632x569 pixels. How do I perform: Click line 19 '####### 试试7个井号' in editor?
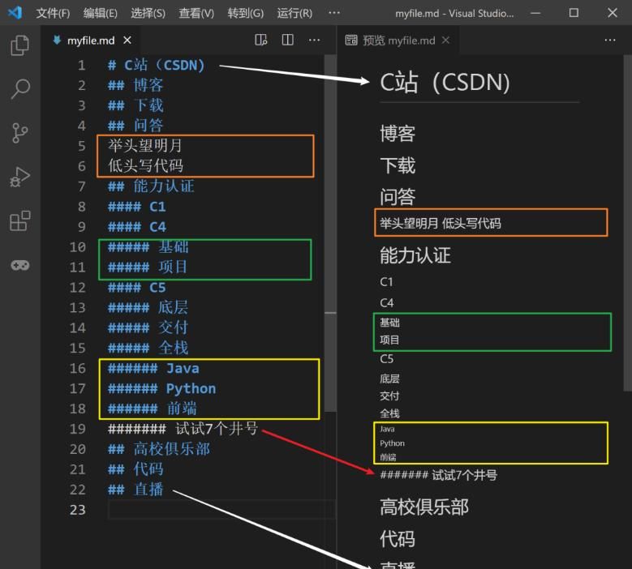point(183,429)
